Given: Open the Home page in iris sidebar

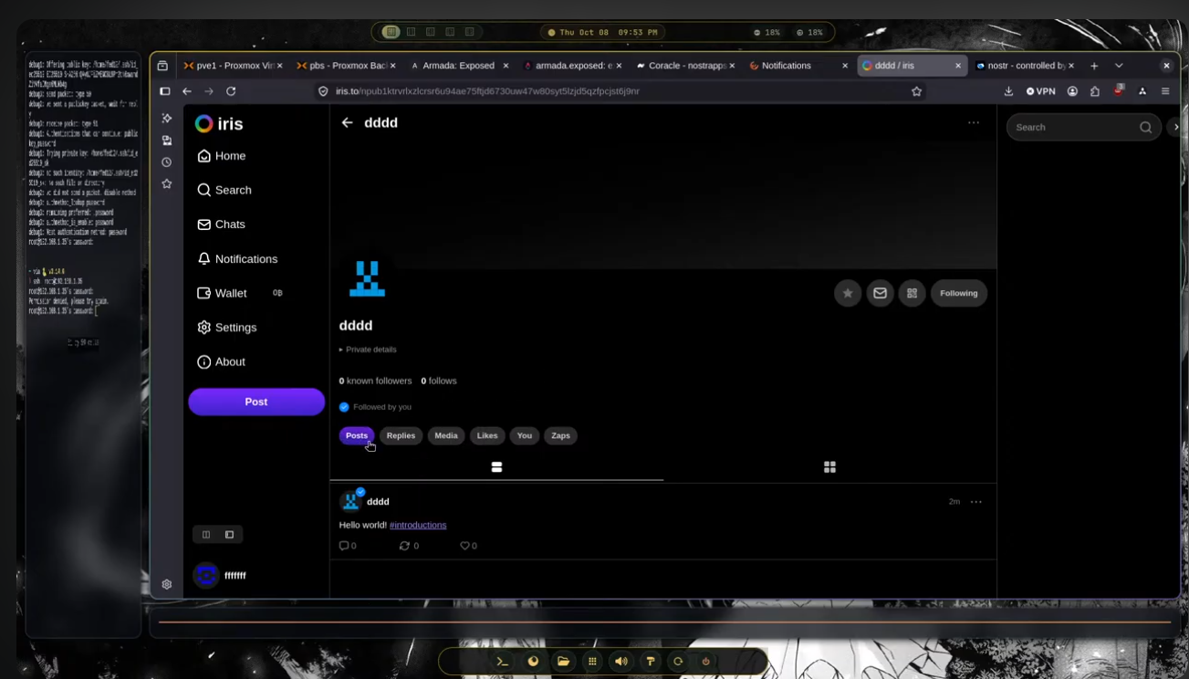Looking at the screenshot, I should coord(222,156).
